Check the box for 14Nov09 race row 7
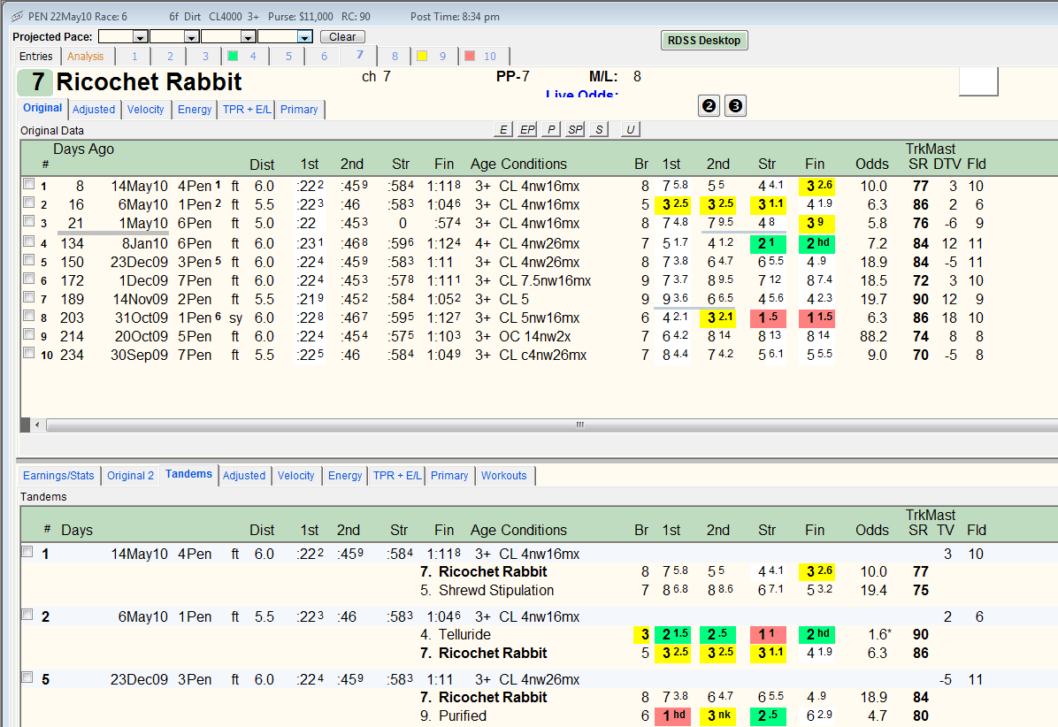 (29, 297)
